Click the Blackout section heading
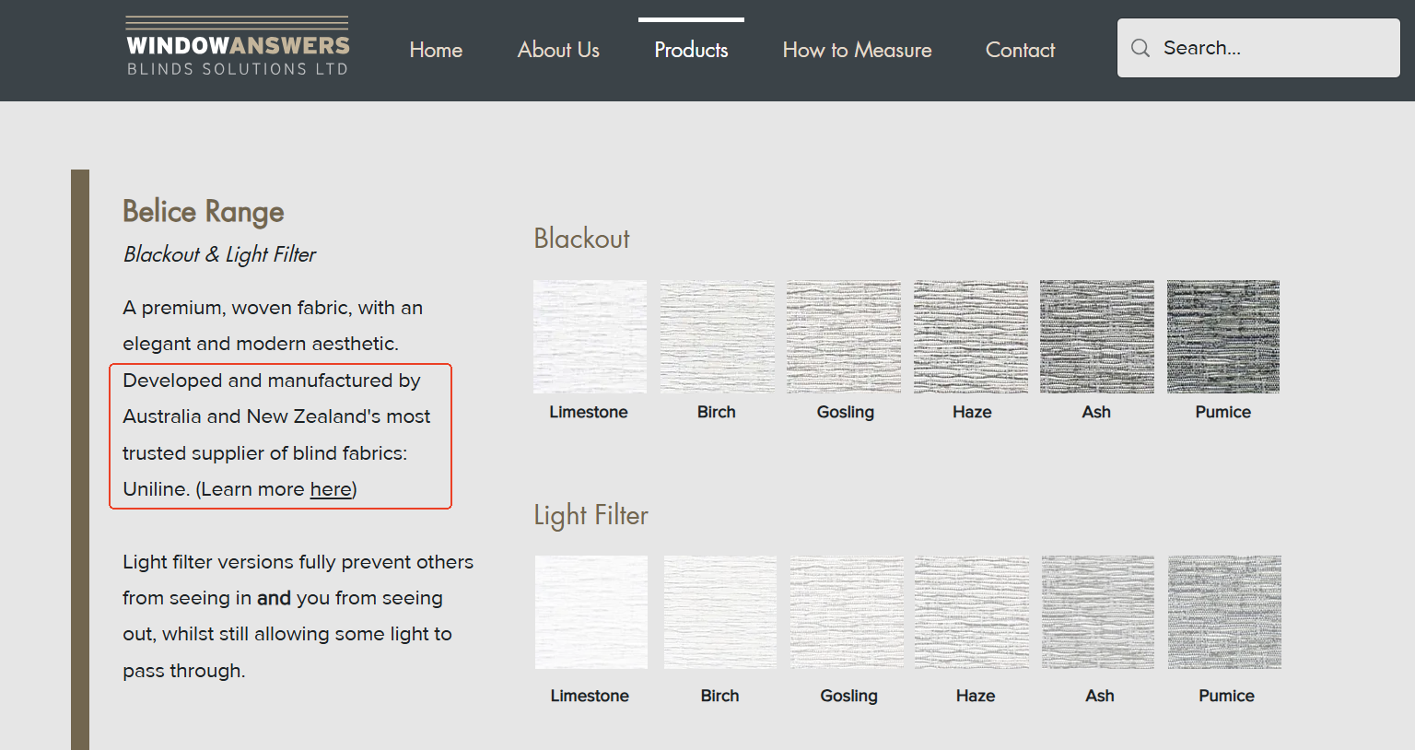Screen dimensions: 1415x750 (x=582, y=239)
